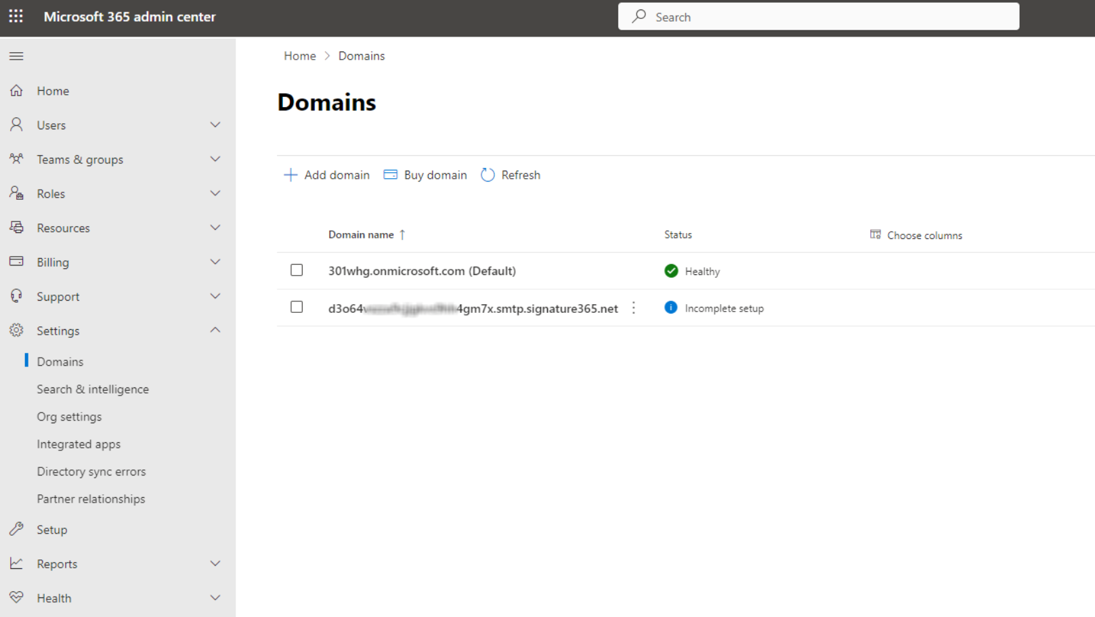The width and height of the screenshot is (1095, 617).
Task: Open the three-dot menu for signature365.net domain
Action: click(634, 308)
